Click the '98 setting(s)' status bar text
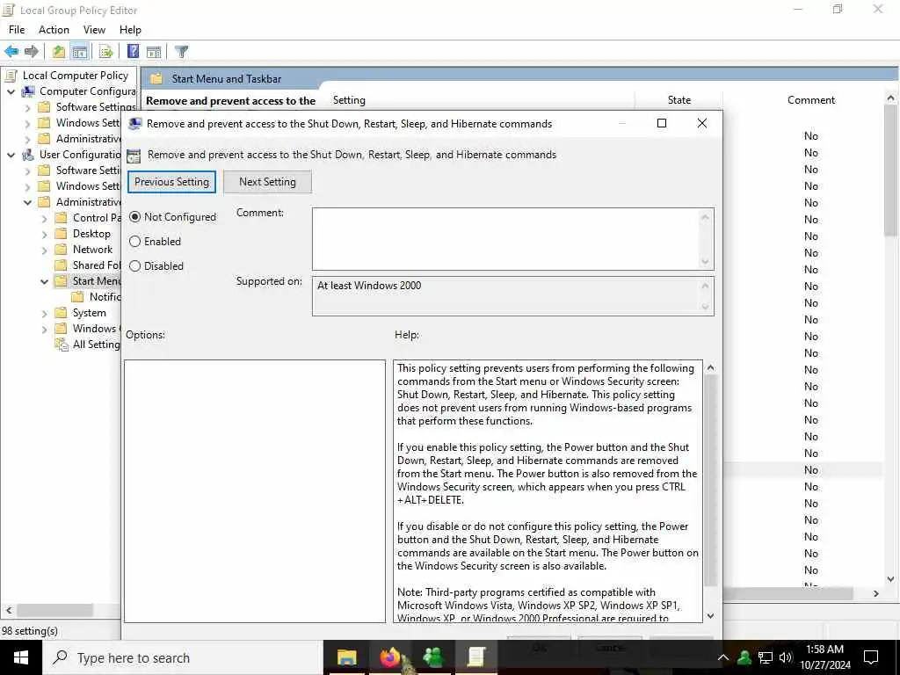The width and height of the screenshot is (900, 675). (x=29, y=631)
